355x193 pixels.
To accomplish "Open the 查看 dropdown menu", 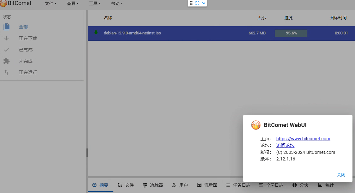I will (72, 3).
